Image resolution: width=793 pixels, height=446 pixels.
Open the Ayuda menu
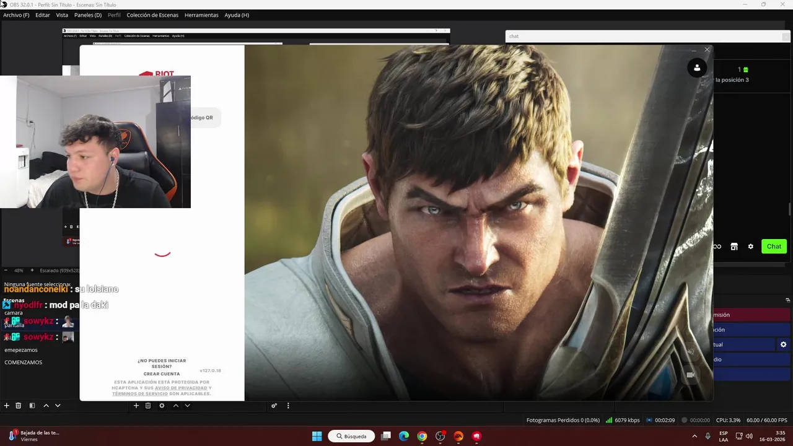click(237, 15)
